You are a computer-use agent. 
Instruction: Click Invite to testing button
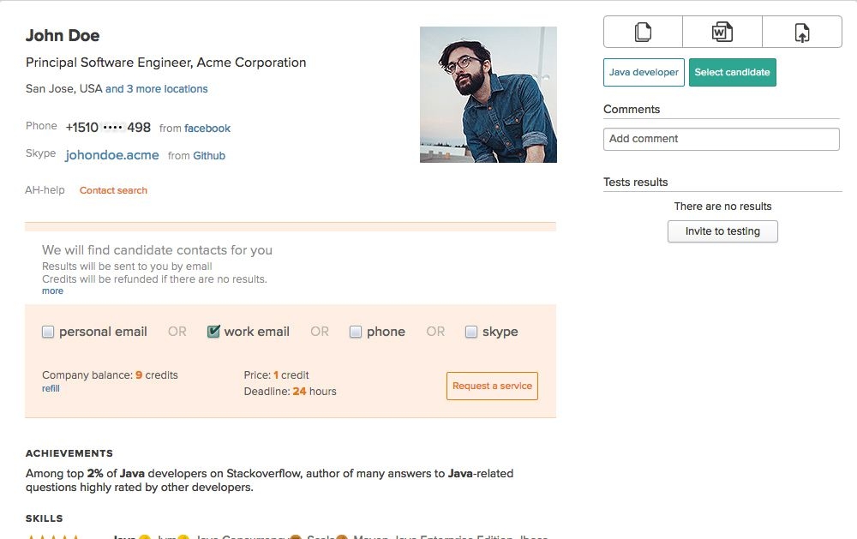(722, 231)
